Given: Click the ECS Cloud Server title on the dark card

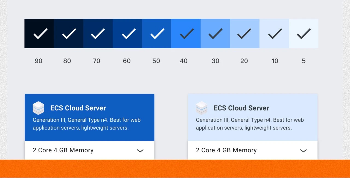Looking at the screenshot, I should point(78,108).
